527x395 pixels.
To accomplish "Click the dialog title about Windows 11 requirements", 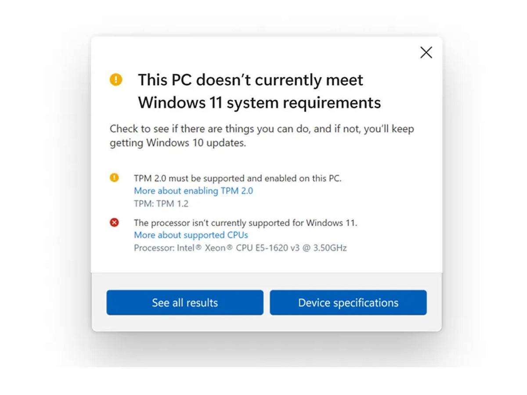I will [260, 91].
